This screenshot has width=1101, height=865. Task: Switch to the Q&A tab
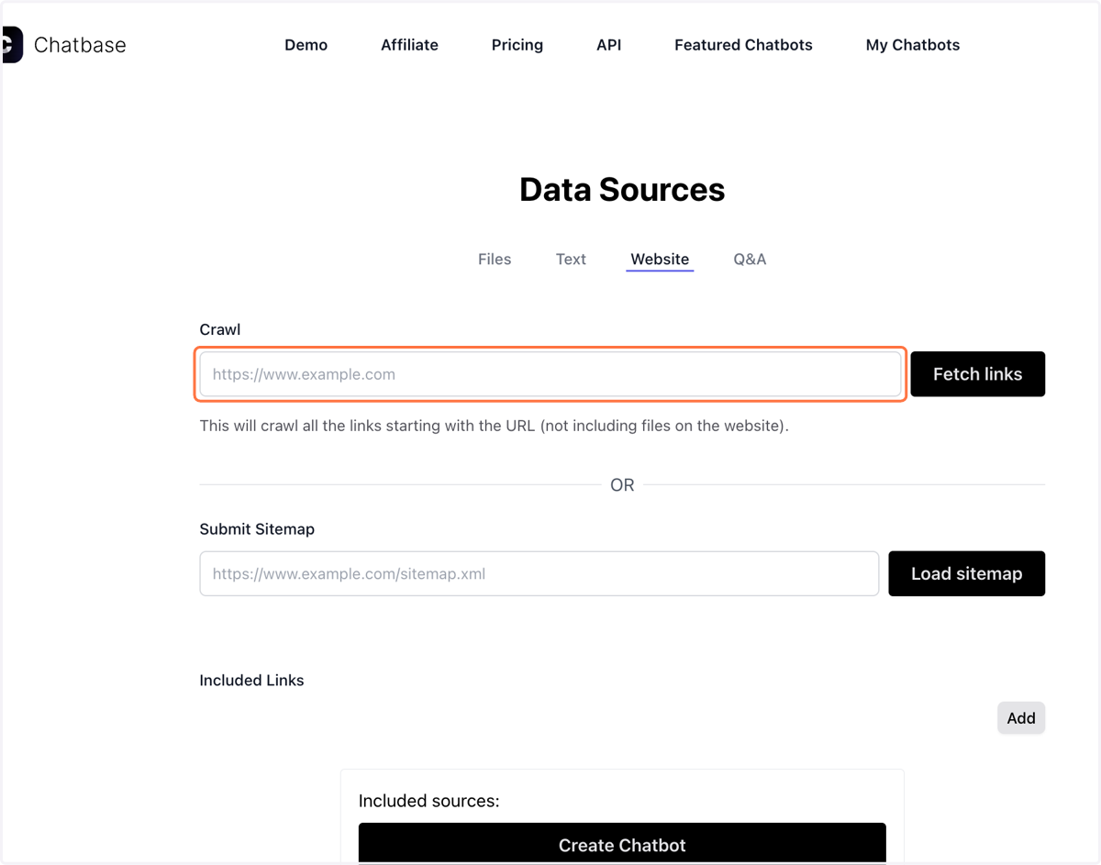tap(750, 260)
